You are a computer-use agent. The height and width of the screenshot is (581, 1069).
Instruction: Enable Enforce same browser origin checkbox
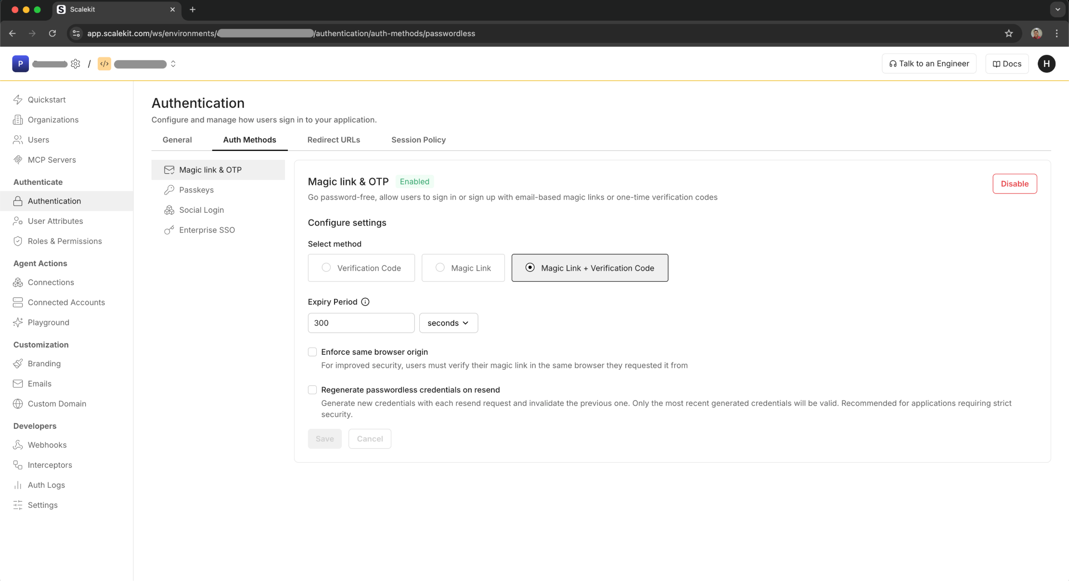(x=312, y=352)
